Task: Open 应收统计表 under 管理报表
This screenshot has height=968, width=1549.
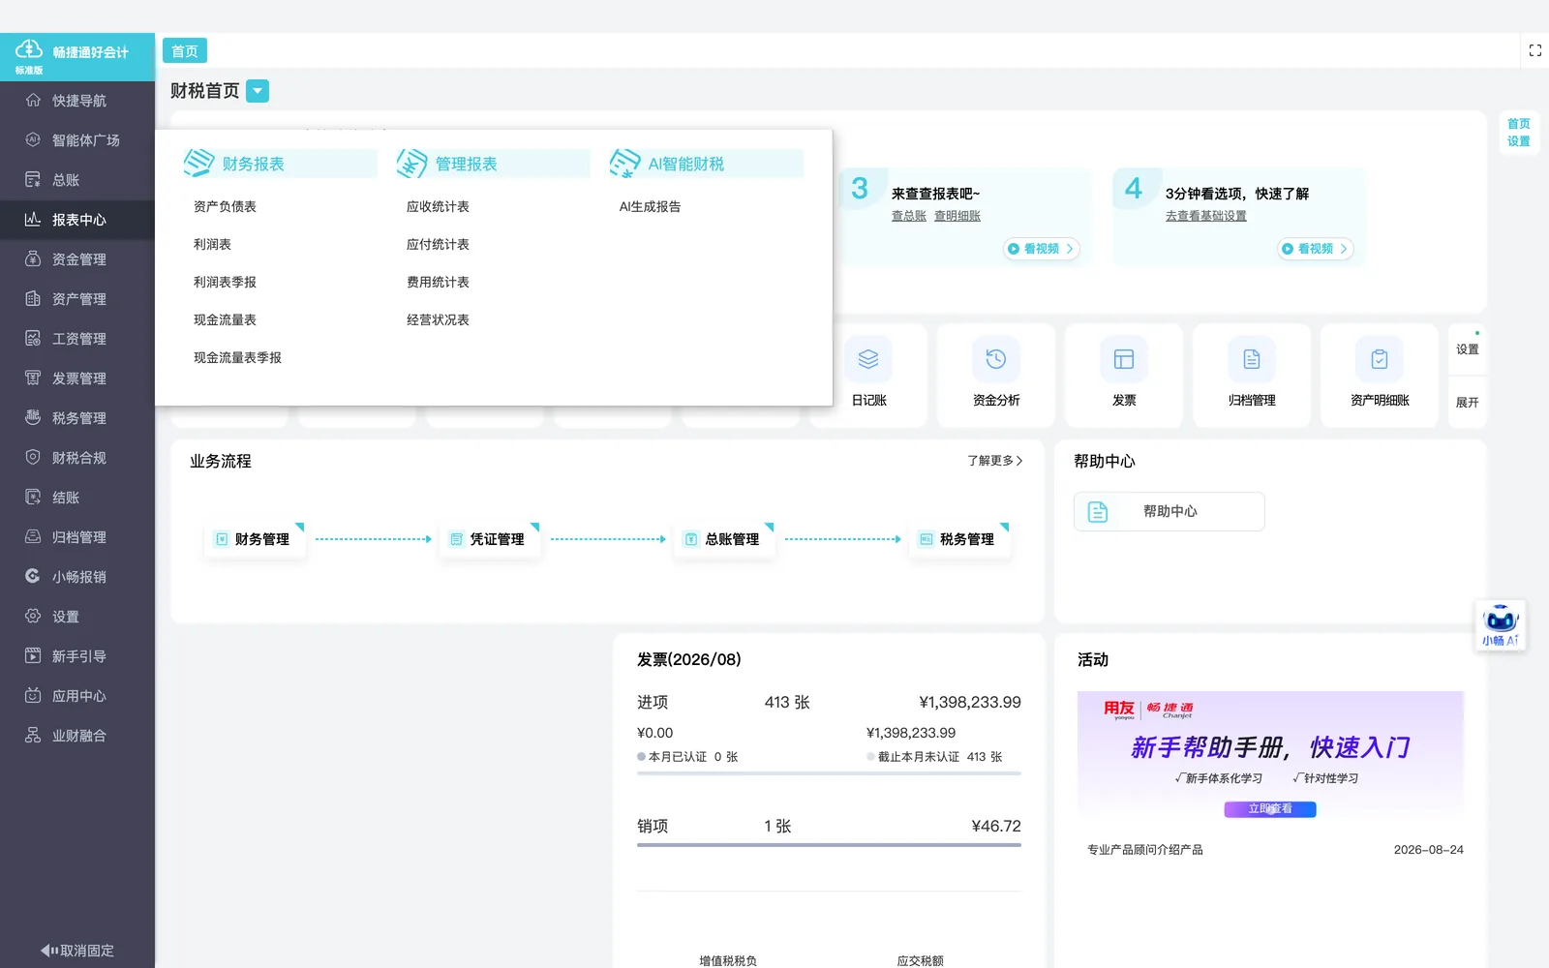Action: pos(438,206)
